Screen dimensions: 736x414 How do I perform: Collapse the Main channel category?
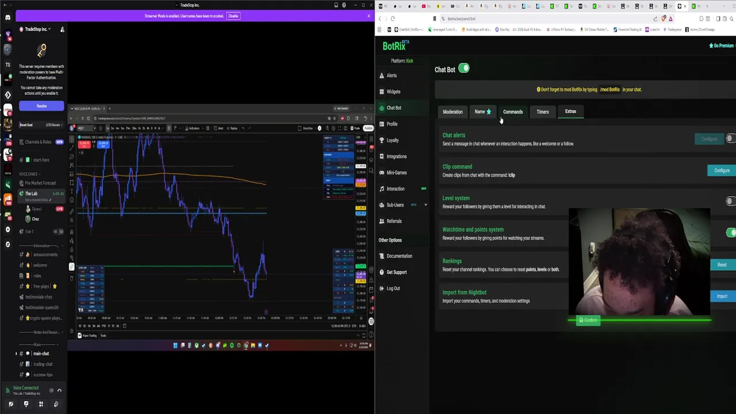pos(40,344)
